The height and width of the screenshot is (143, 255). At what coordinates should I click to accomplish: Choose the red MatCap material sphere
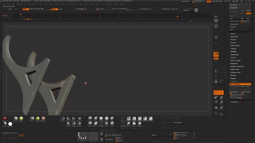[x=5, y=119]
